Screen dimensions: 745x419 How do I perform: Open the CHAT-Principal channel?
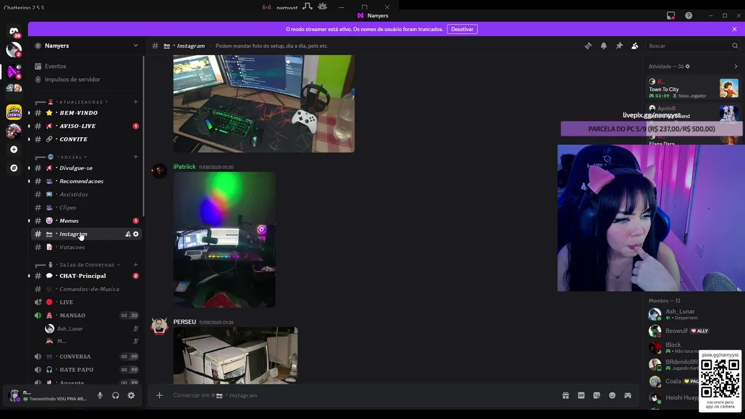[86, 276]
